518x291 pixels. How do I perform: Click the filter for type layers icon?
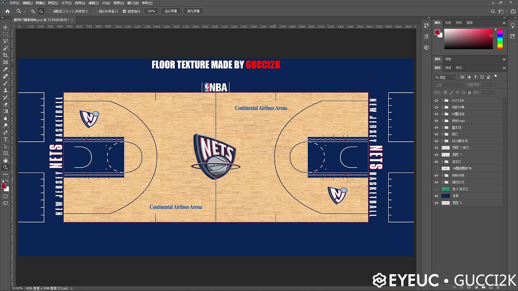476,77
